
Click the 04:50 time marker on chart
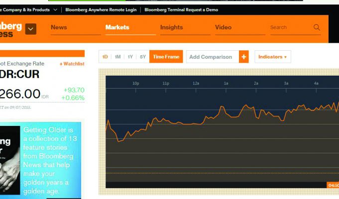coord(333,185)
